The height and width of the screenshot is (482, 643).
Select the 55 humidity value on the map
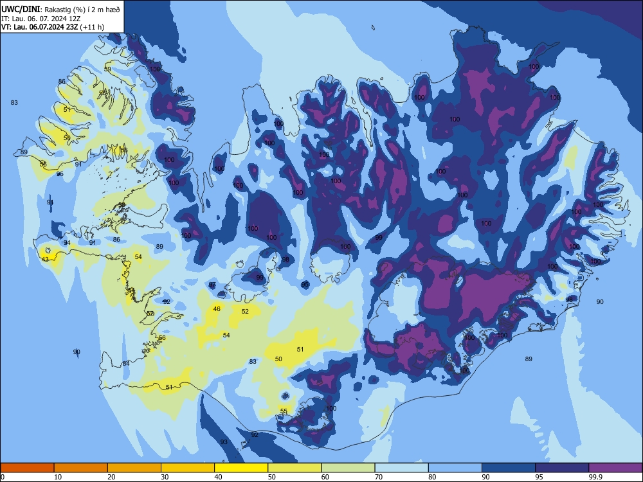[x=284, y=411]
